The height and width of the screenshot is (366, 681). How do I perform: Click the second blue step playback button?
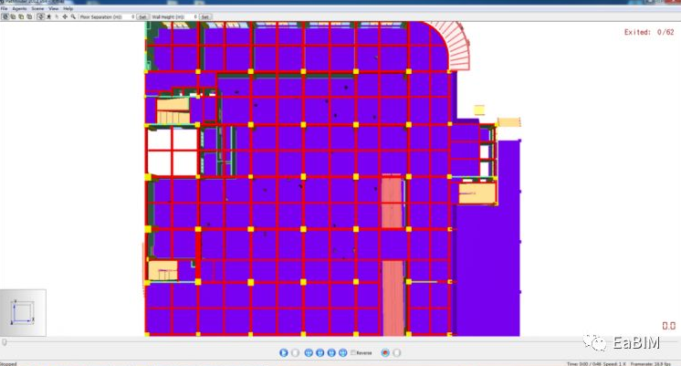[x=320, y=353]
